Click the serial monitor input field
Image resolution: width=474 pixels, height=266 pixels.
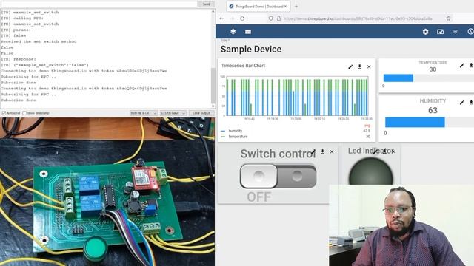coord(99,4)
